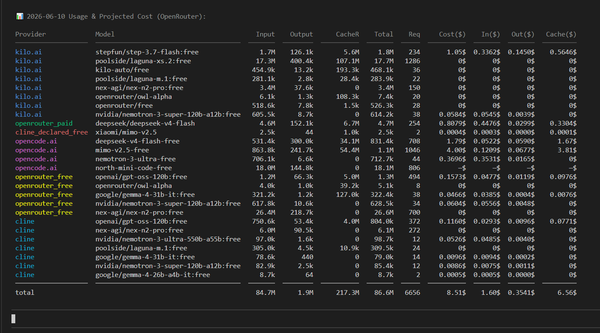Select cost value '0.1573$'

(452, 177)
